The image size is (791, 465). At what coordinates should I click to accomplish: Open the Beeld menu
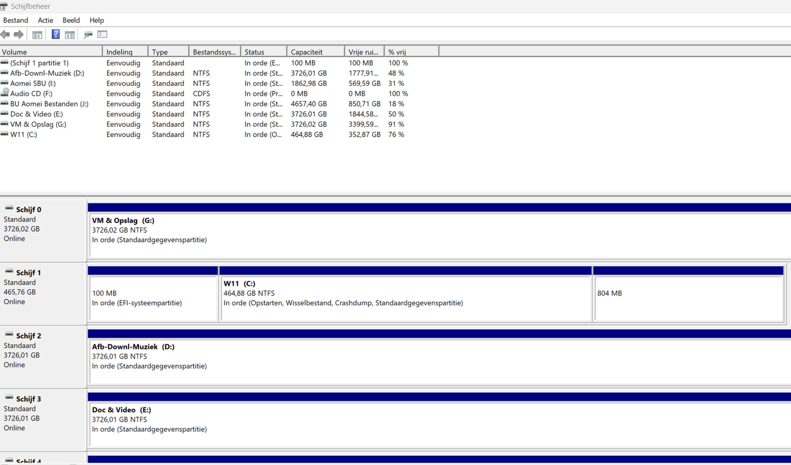pyautogui.click(x=71, y=20)
